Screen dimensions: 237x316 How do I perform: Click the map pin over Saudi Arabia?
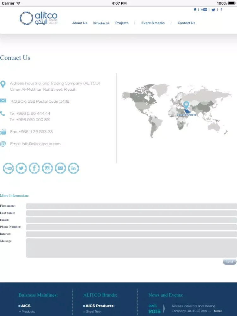point(186,106)
